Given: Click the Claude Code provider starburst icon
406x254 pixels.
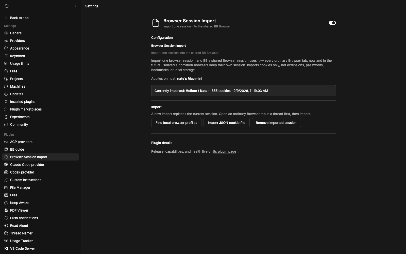Looking at the screenshot, I should click(6, 165).
